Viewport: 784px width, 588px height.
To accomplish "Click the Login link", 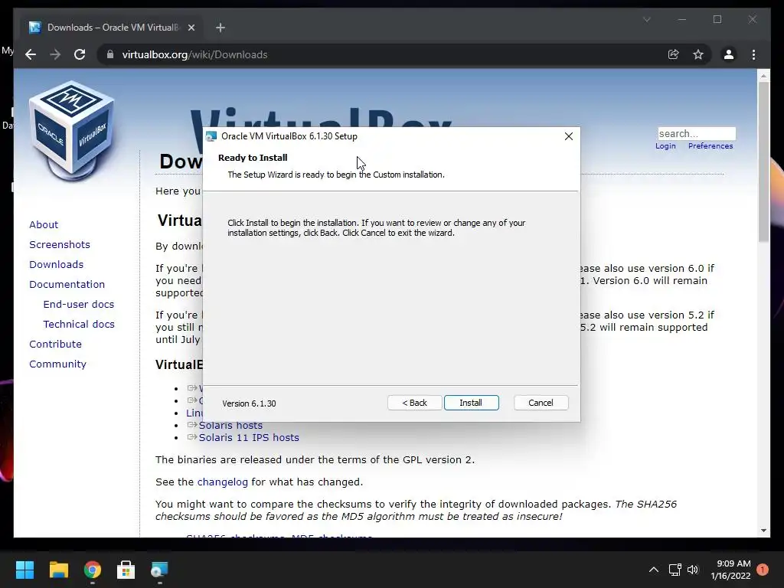I will pyautogui.click(x=665, y=146).
